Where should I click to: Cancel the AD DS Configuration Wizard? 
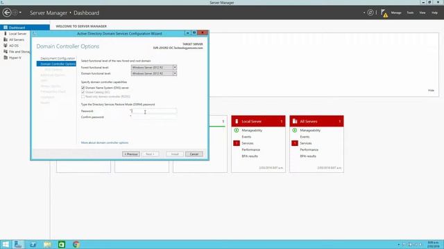194,154
